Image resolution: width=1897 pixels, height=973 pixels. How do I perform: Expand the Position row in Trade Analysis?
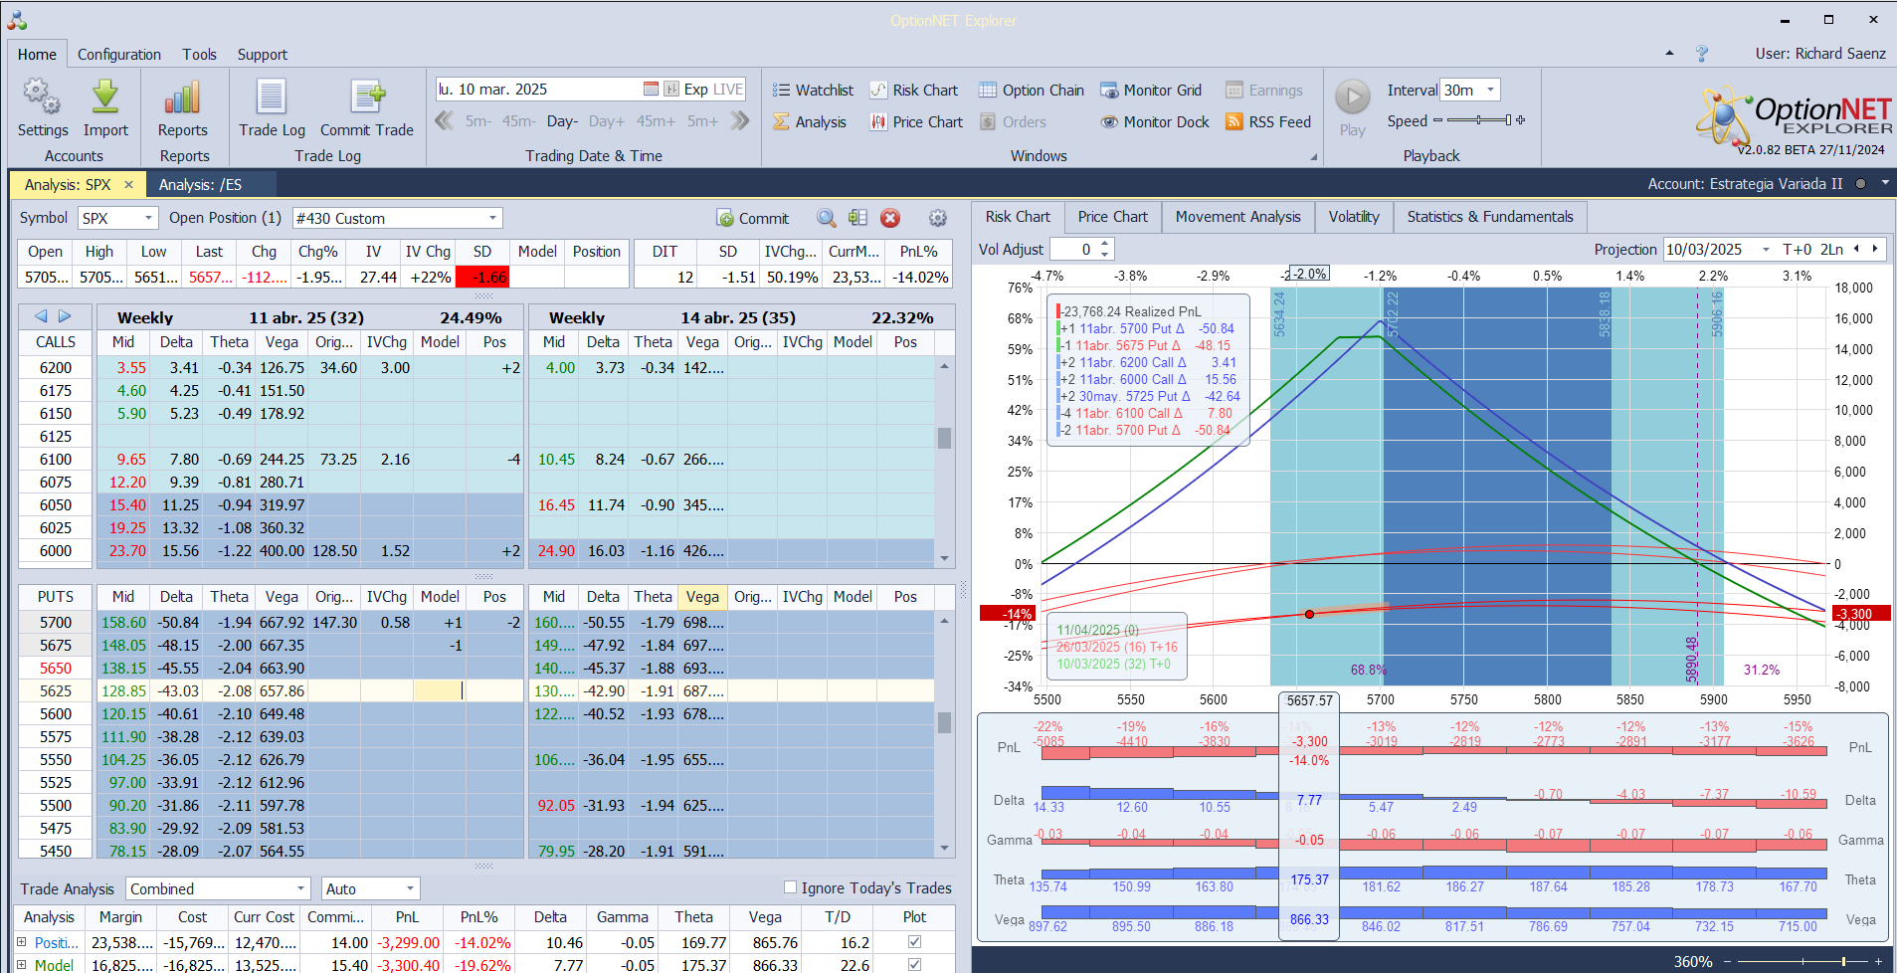[x=22, y=942]
